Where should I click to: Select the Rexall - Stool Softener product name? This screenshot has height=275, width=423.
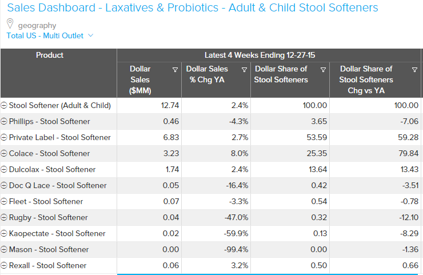click(x=47, y=266)
